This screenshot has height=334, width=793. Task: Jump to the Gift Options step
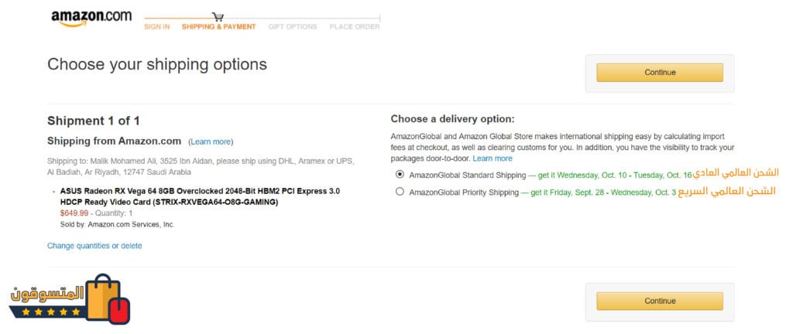click(x=292, y=27)
